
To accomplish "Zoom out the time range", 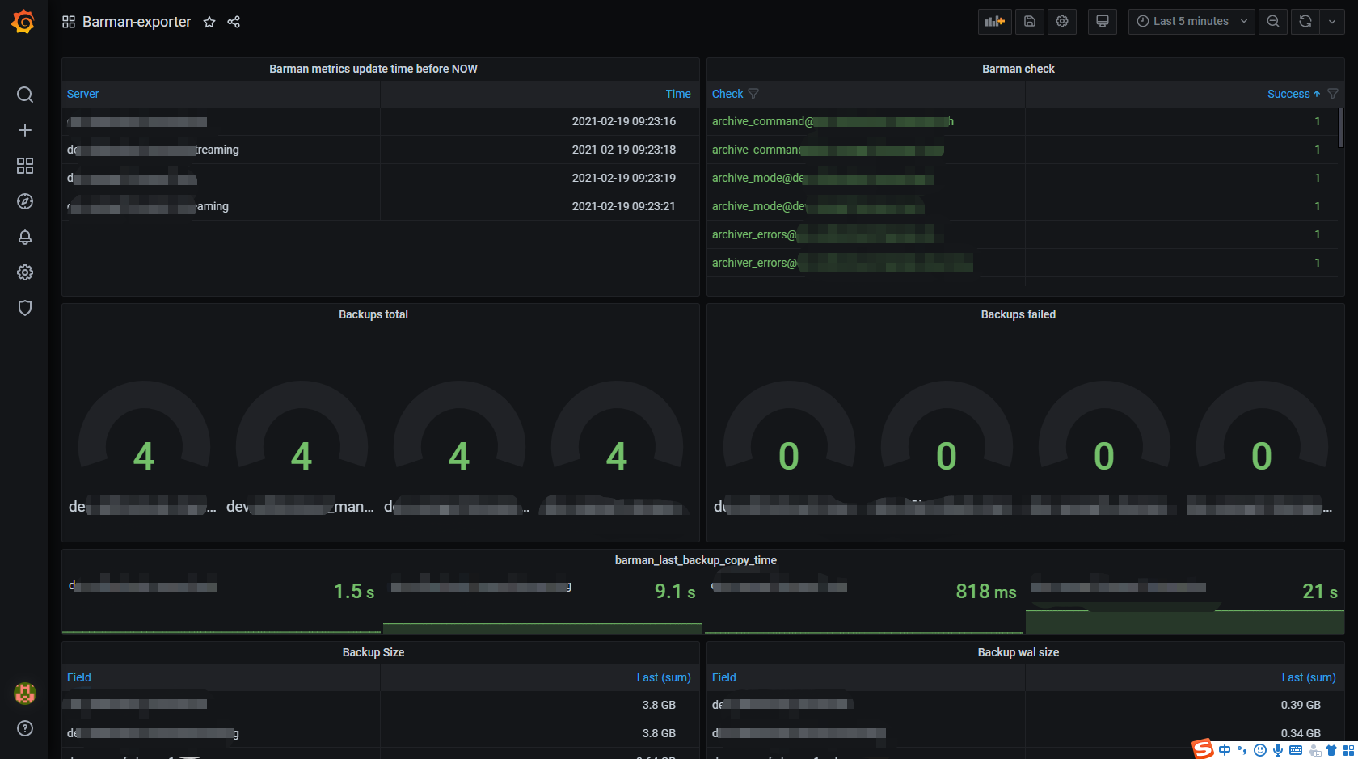I will point(1273,22).
